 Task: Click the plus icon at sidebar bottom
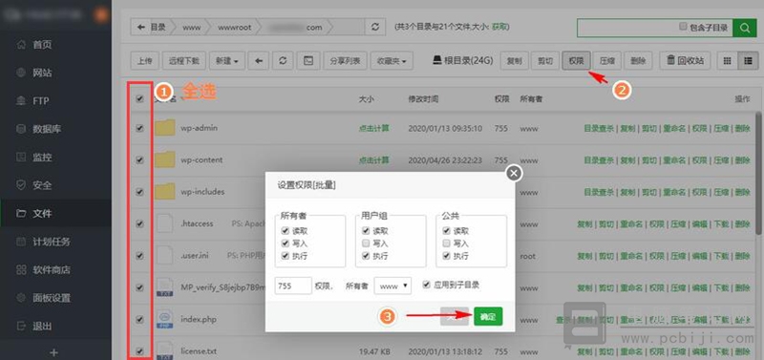54,351
